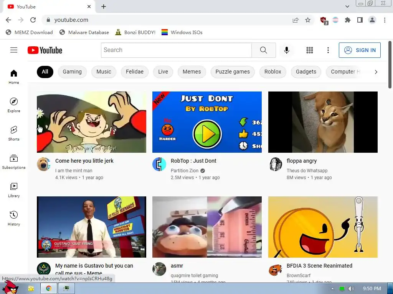Screen dimensions: 393x294
Task: Open the Gustavo Gus Fring thumbnail
Action: (x=91, y=227)
